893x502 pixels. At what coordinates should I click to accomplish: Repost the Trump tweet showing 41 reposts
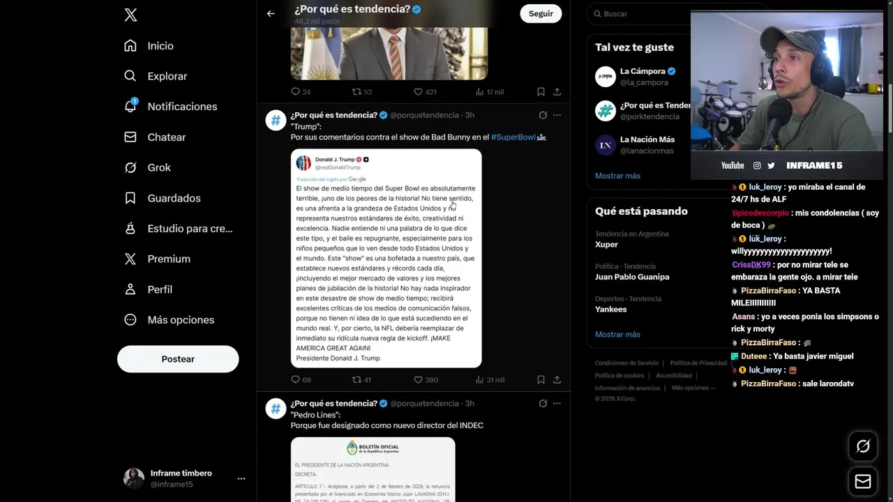pos(361,380)
